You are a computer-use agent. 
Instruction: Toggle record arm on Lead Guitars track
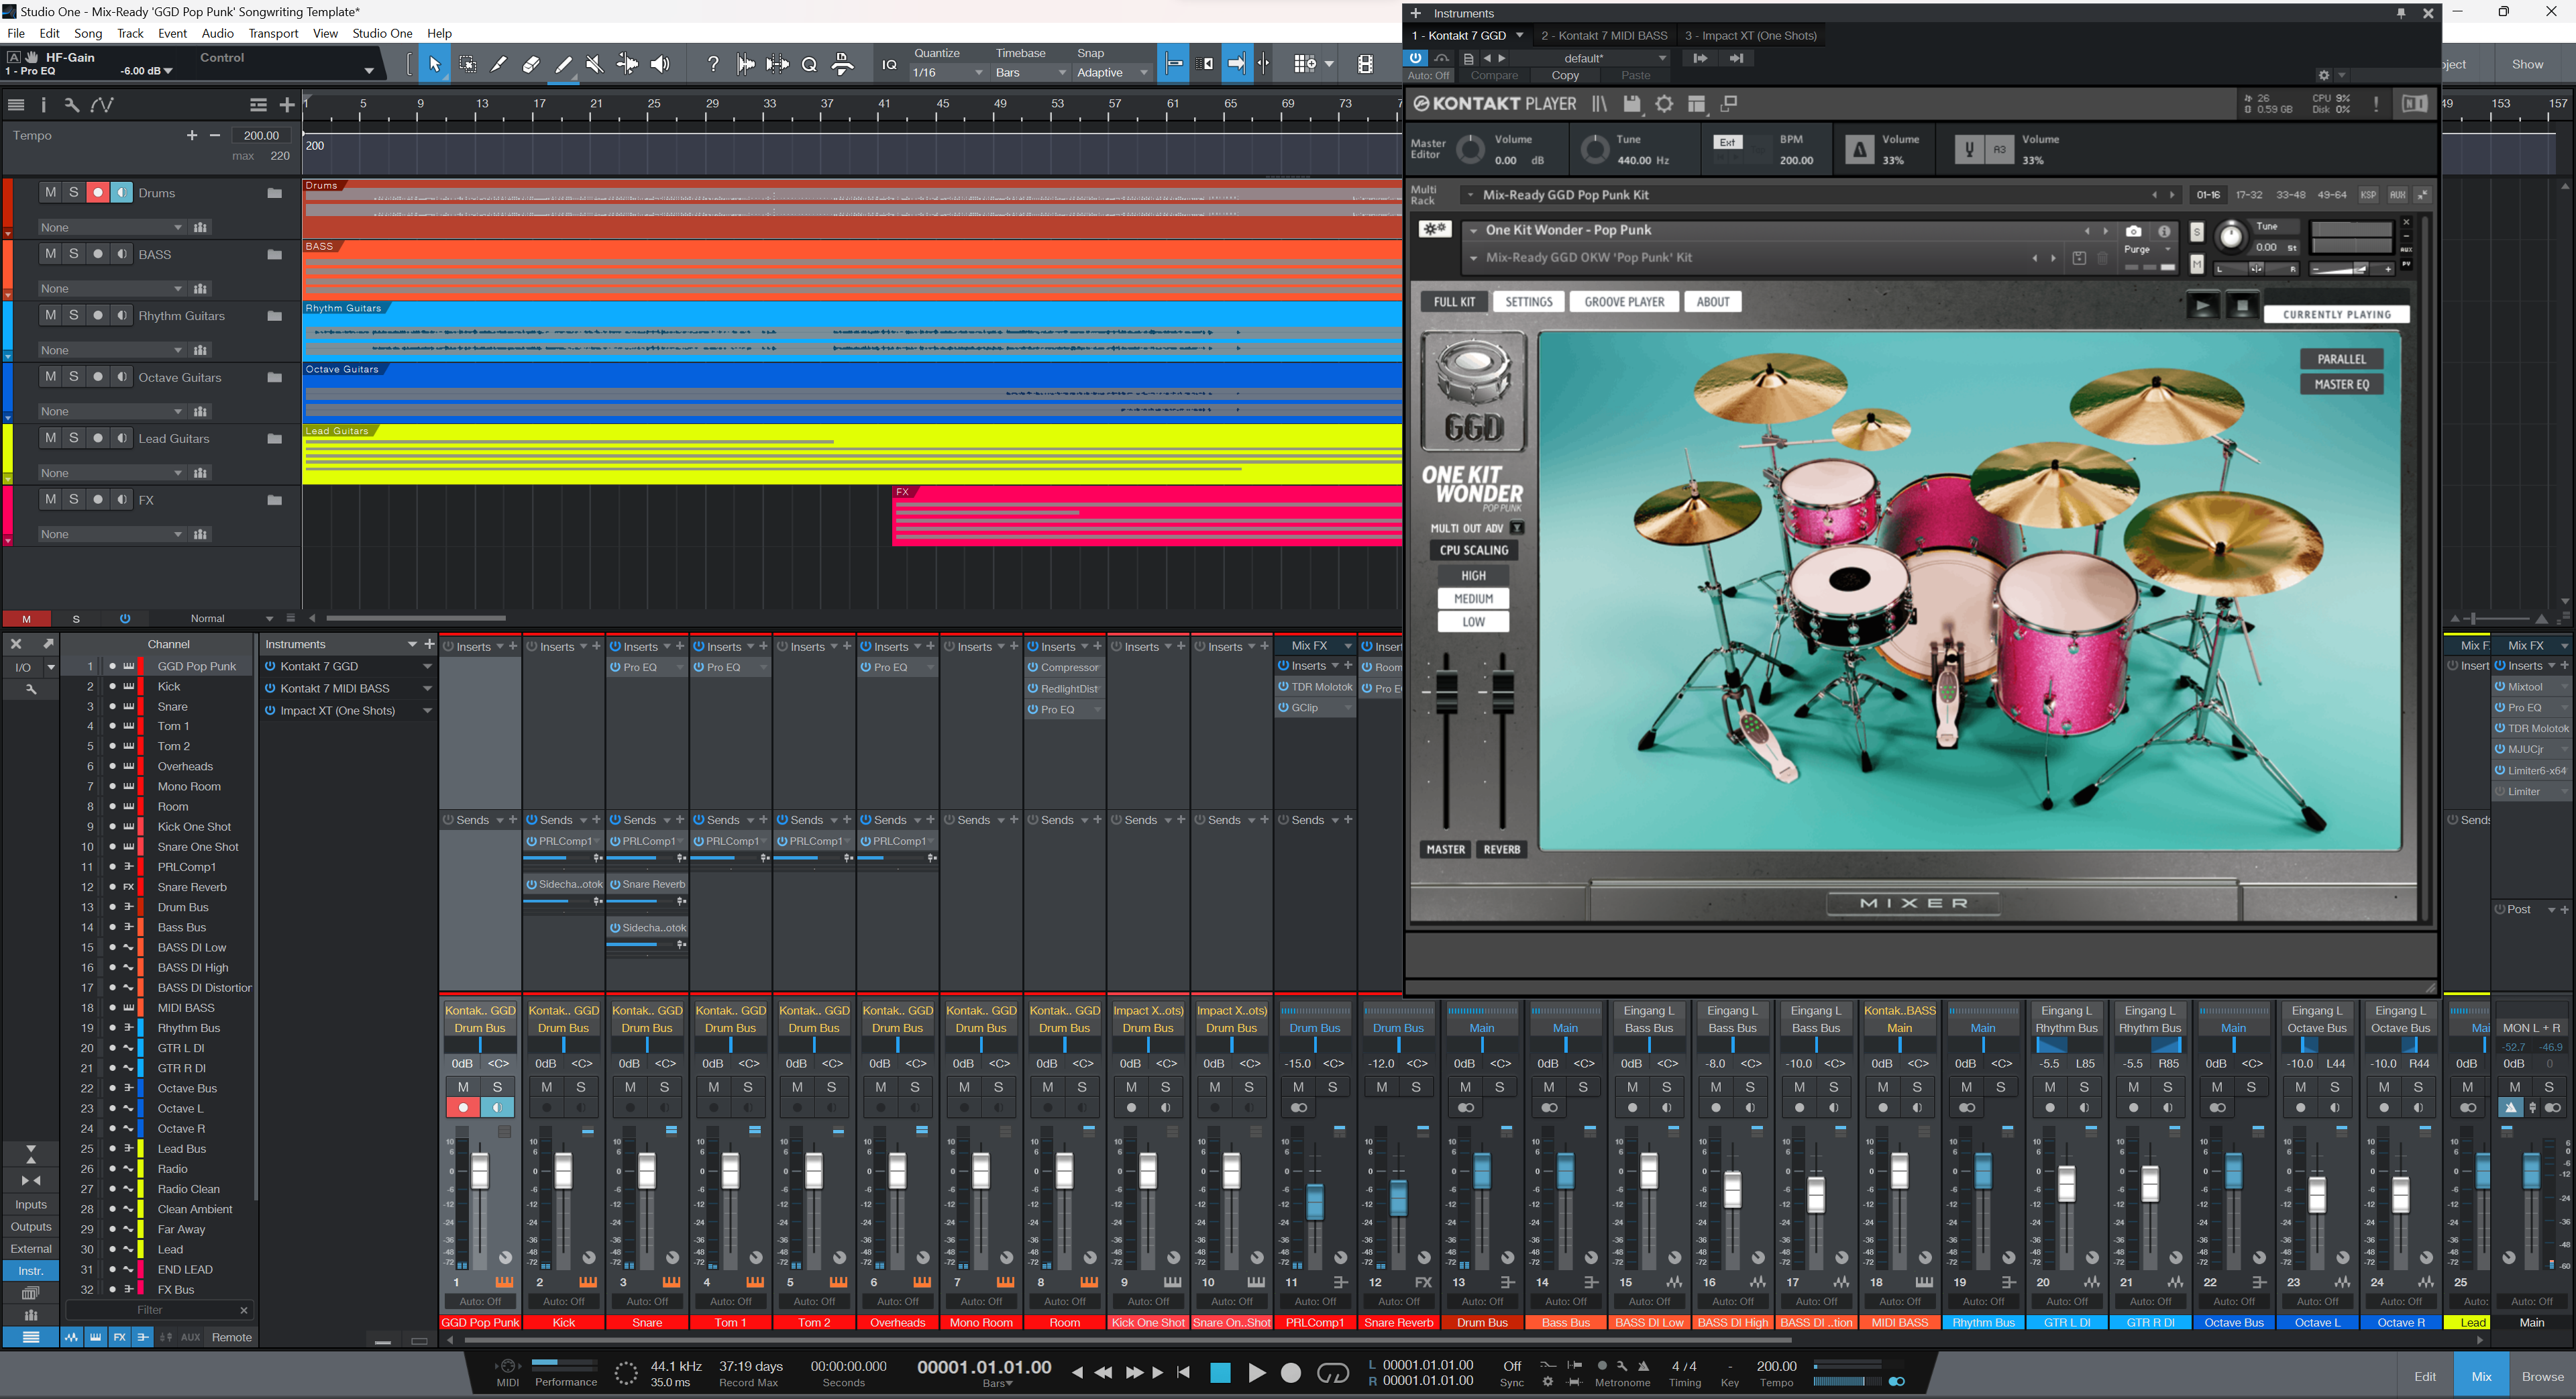(x=98, y=438)
